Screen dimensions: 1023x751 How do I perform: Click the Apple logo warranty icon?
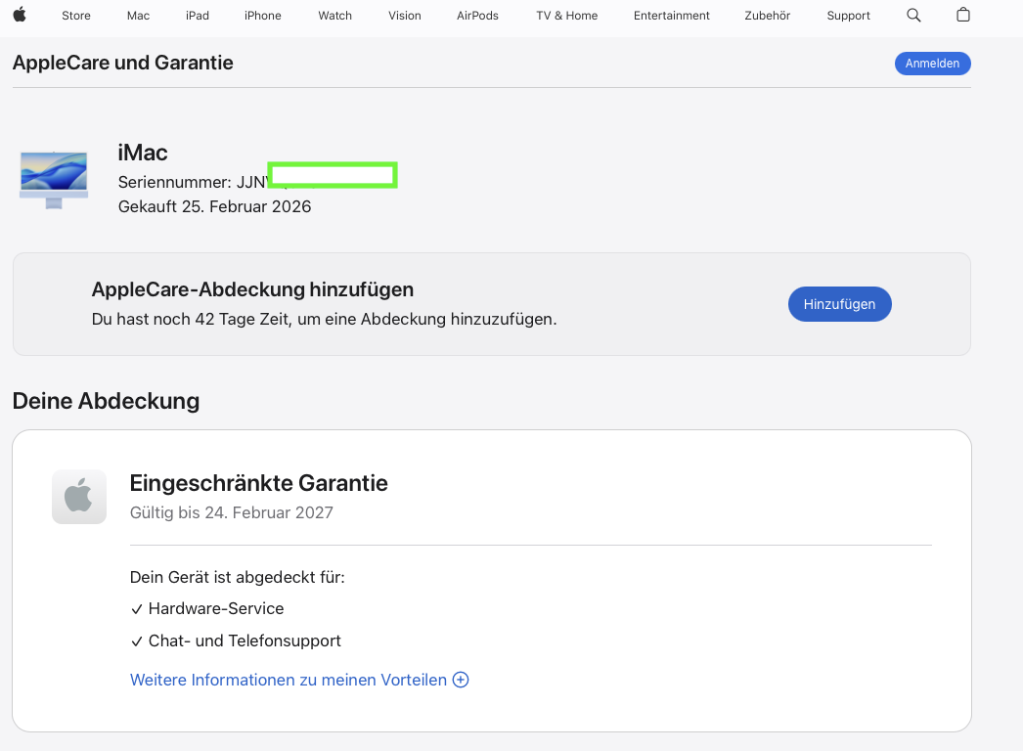pos(79,497)
